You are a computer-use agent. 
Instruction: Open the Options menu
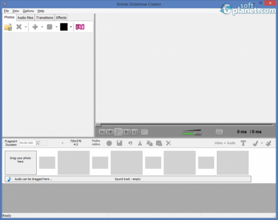[x=28, y=11]
